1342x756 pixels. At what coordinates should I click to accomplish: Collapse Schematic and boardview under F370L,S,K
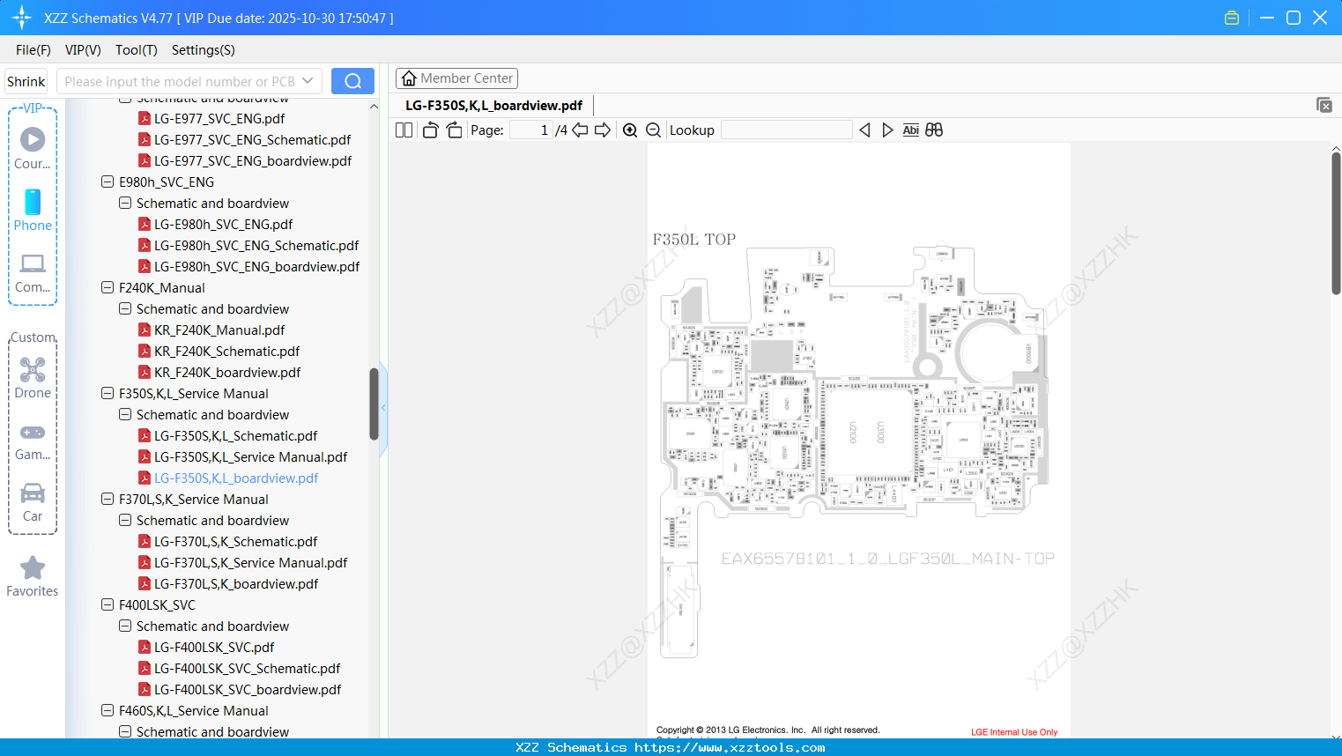point(125,520)
